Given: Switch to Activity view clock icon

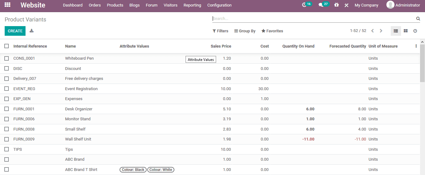Looking at the screenshot, I should [415, 31].
